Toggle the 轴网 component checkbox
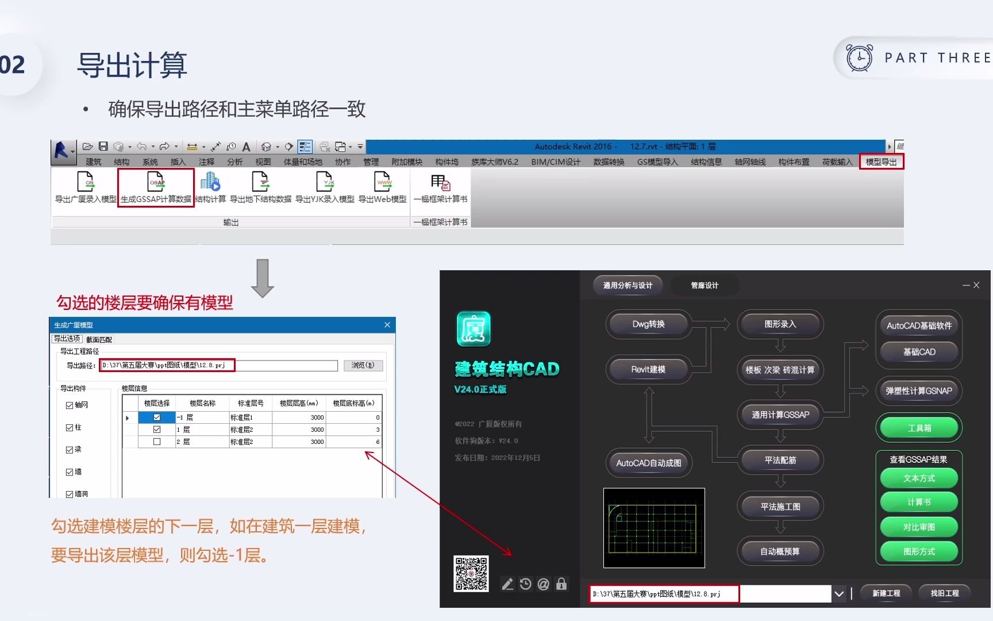993x621 pixels. pos(70,405)
